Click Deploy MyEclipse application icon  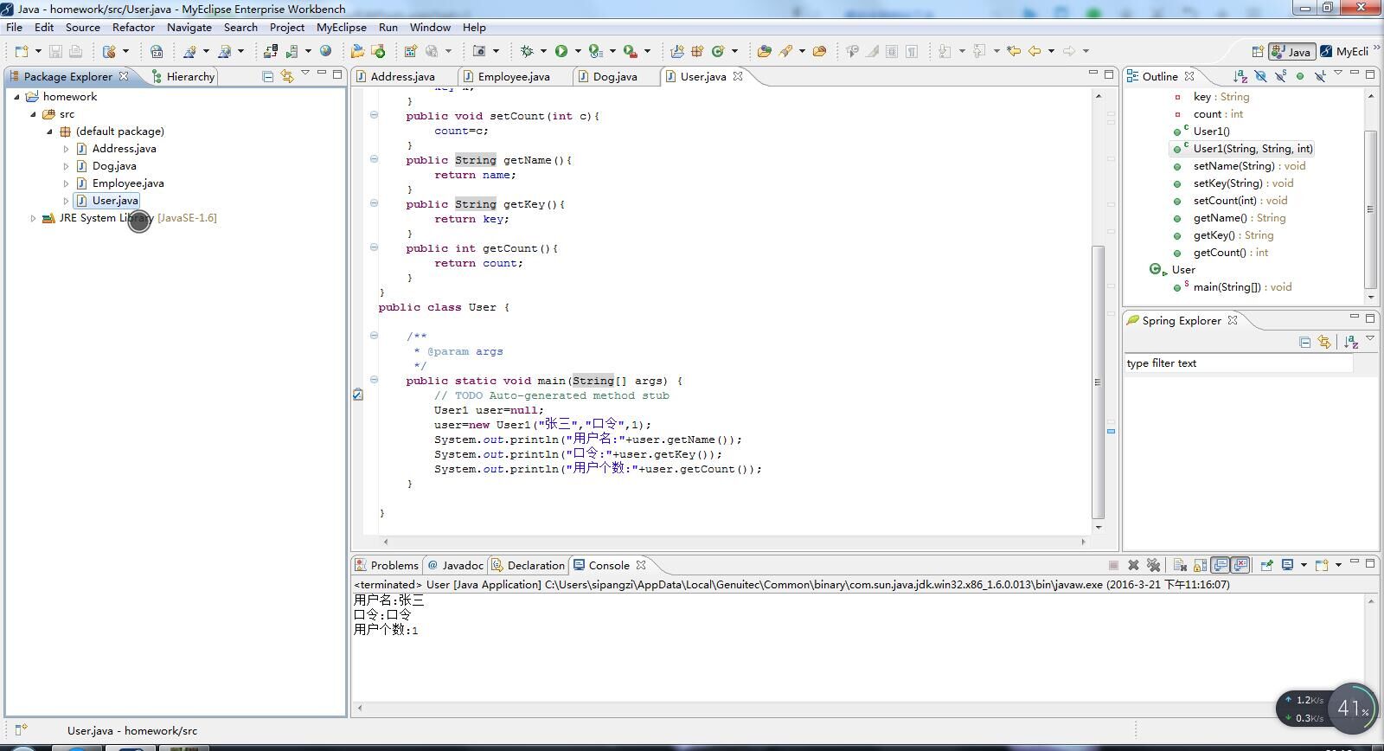[x=271, y=51]
